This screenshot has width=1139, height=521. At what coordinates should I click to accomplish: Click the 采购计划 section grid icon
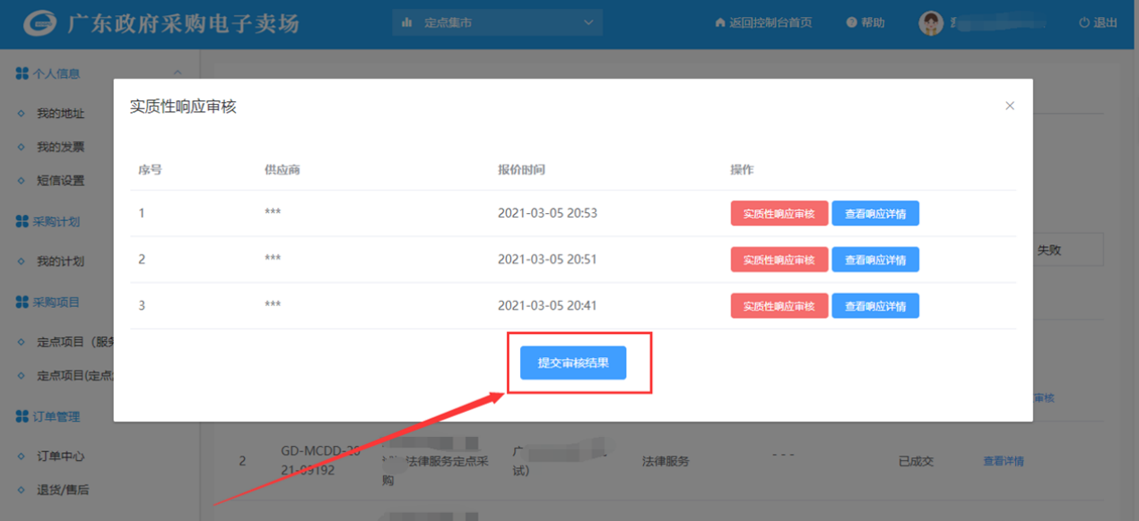pyautogui.click(x=22, y=221)
